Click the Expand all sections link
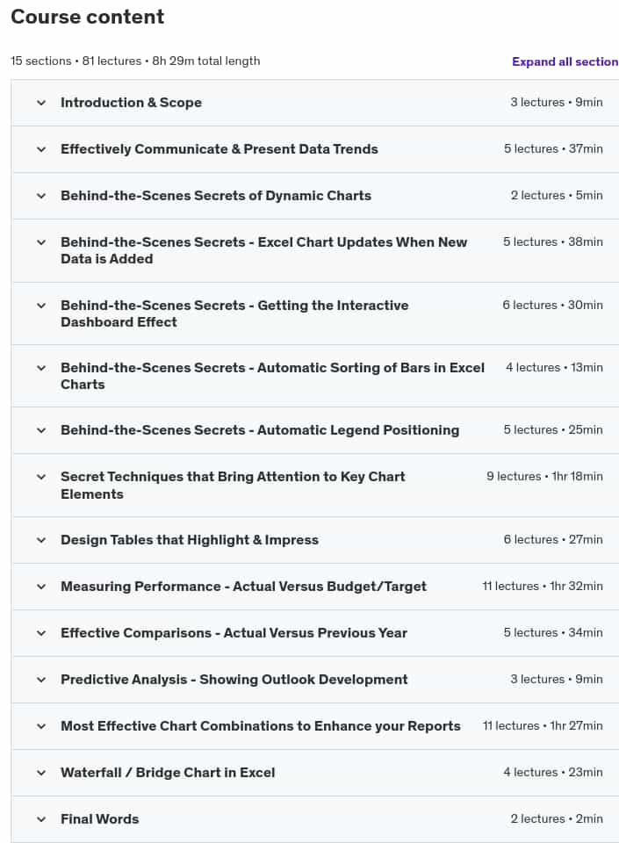This screenshot has height=843, width=619. 565,61
